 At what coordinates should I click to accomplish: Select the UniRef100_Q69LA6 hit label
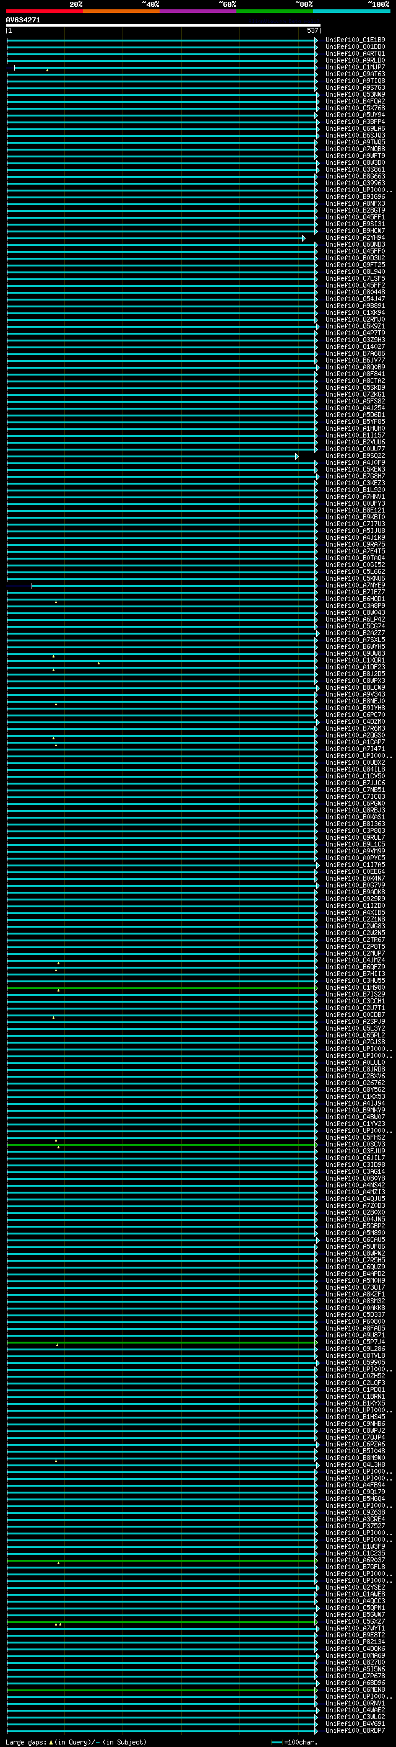point(355,128)
